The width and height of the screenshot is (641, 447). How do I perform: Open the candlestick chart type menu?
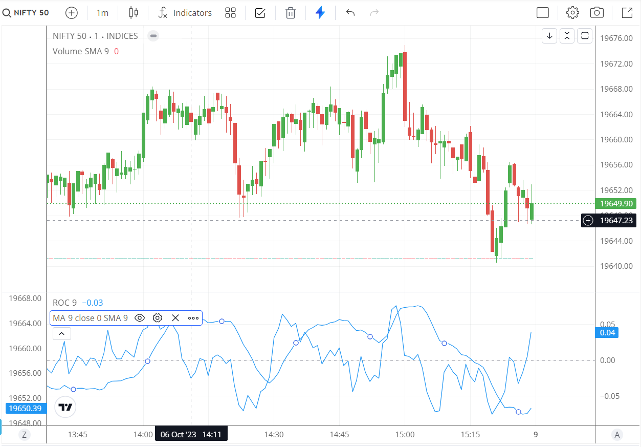coord(134,13)
